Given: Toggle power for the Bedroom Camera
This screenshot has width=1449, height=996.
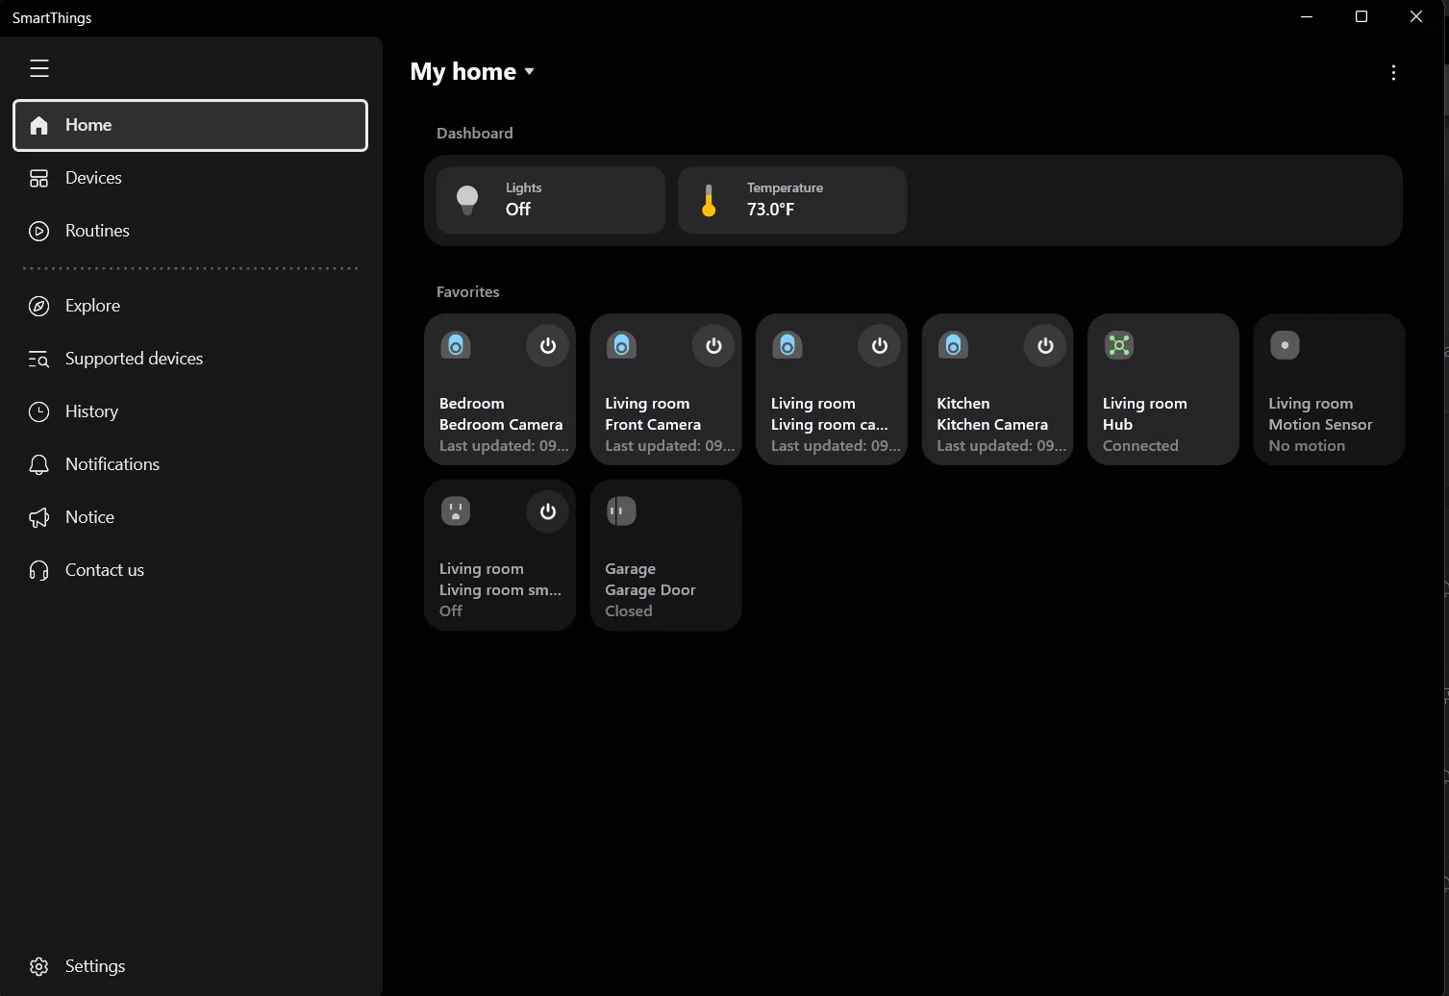Looking at the screenshot, I should pyautogui.click(x=548, y=346).
